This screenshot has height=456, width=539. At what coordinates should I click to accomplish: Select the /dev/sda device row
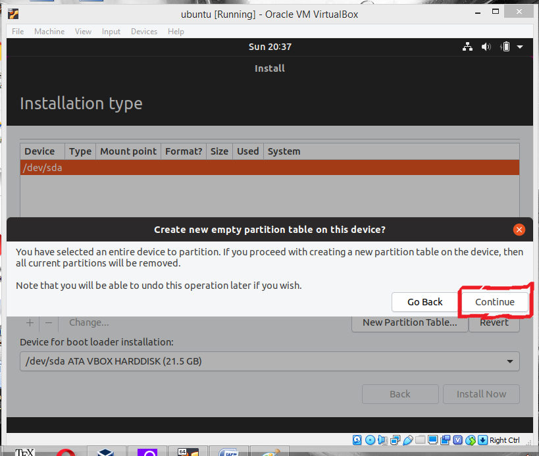pyautogui.click(x=270, y=168)
